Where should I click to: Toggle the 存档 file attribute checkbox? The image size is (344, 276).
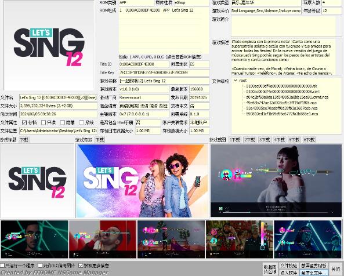point(24,122)
